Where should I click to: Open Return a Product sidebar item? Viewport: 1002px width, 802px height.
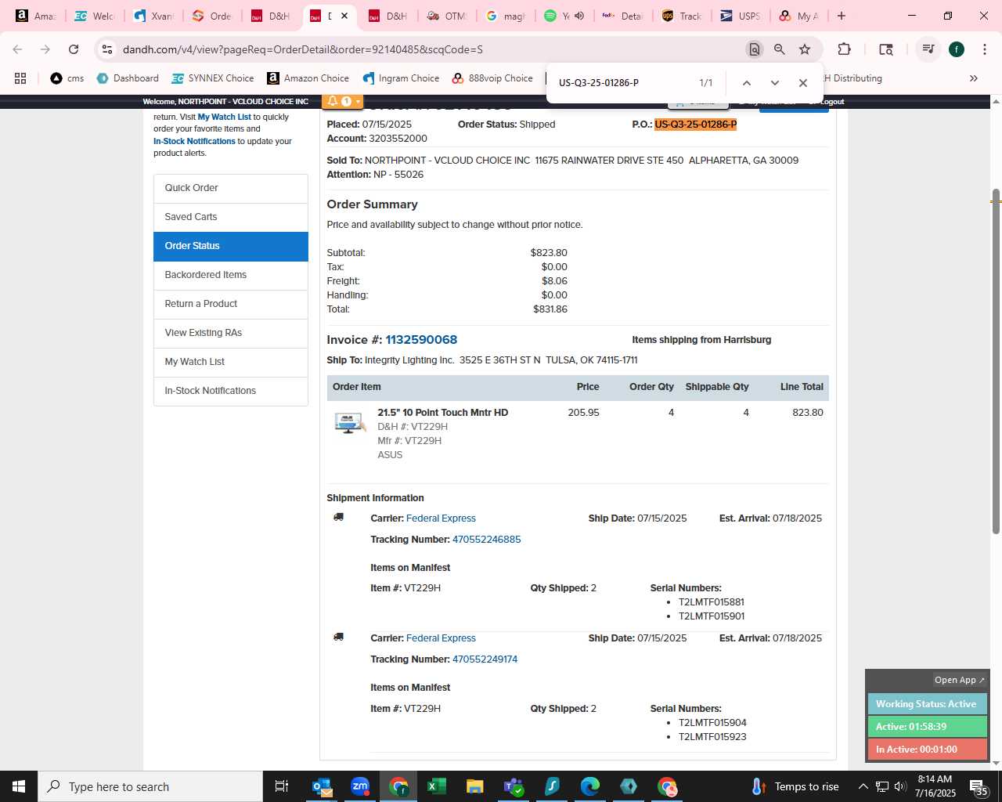(x=231, y=304)
